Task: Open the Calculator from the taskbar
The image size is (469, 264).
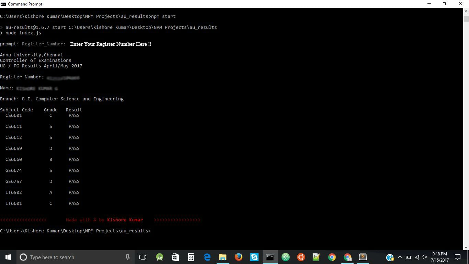Action: pyautogui.click(x=191, y=257)
